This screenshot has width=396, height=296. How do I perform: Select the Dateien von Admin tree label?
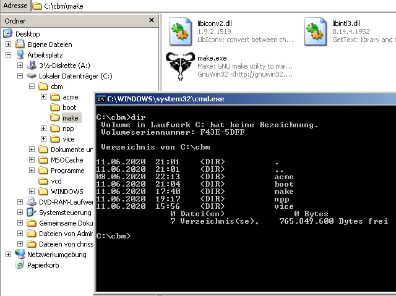(66, 234)
